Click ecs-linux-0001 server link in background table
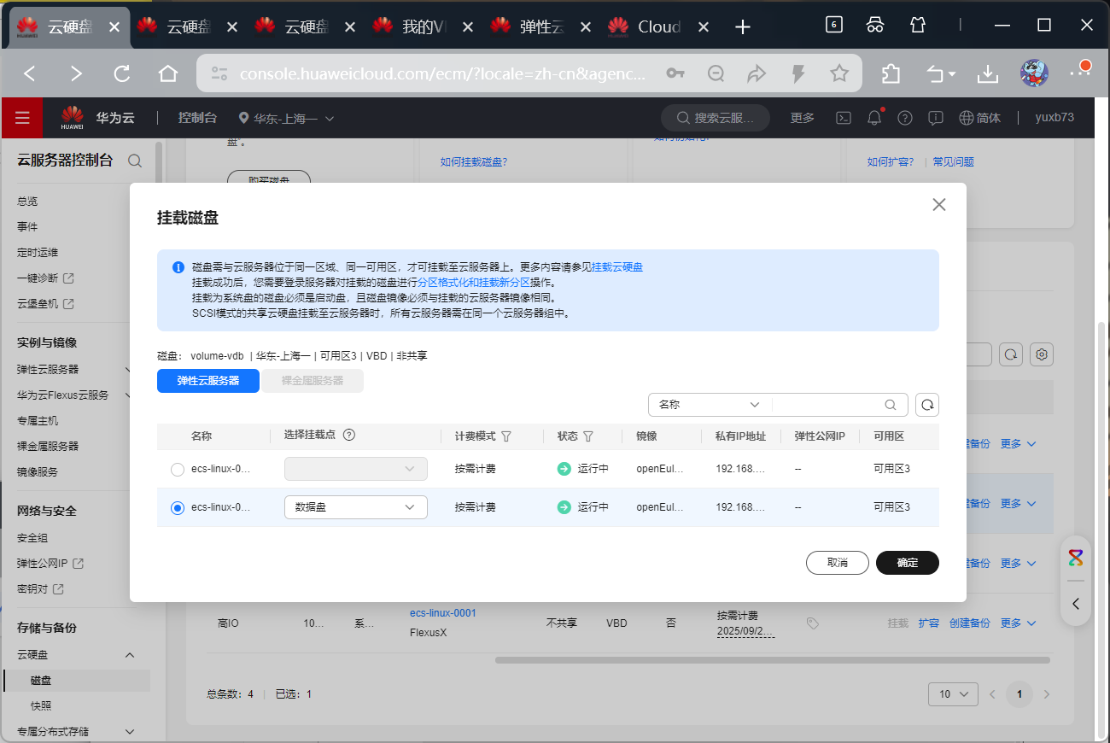 (443, 613)
